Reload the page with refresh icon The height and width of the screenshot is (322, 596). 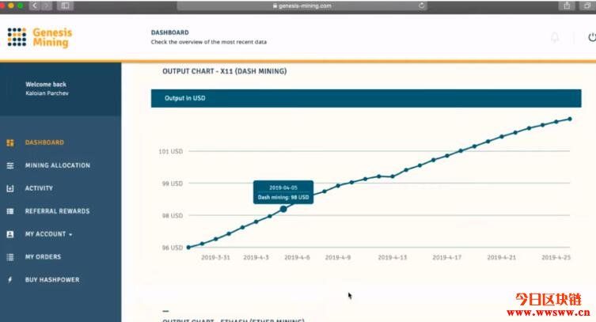point(421,6)
